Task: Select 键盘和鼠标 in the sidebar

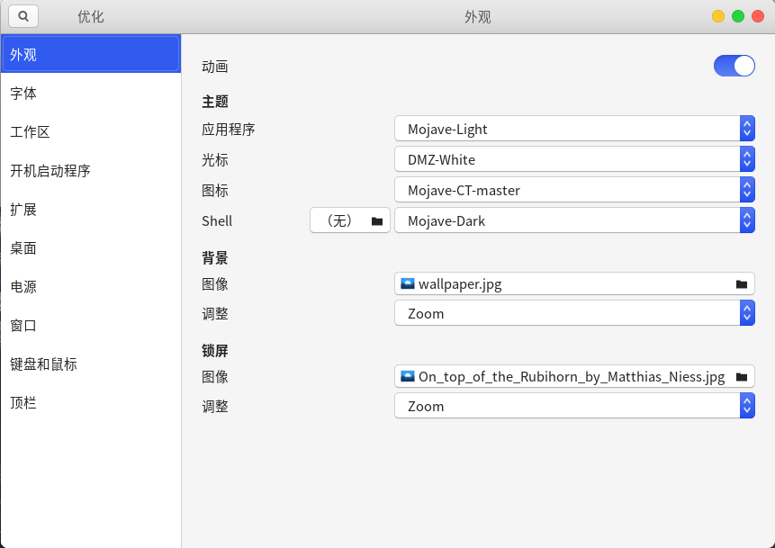Action: coord(90,364)
